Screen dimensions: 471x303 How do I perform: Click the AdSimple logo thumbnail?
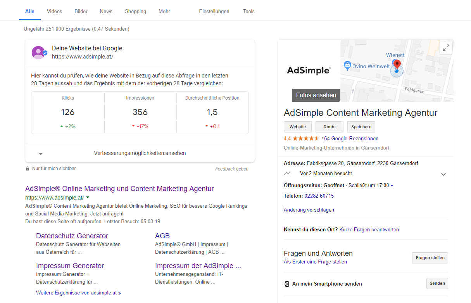coord(309,70)
